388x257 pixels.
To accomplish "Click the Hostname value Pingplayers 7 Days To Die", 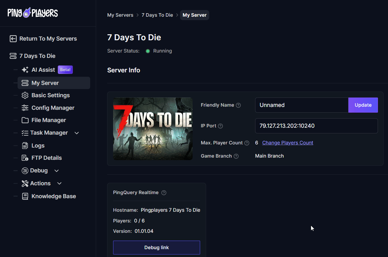I will 171,210.
